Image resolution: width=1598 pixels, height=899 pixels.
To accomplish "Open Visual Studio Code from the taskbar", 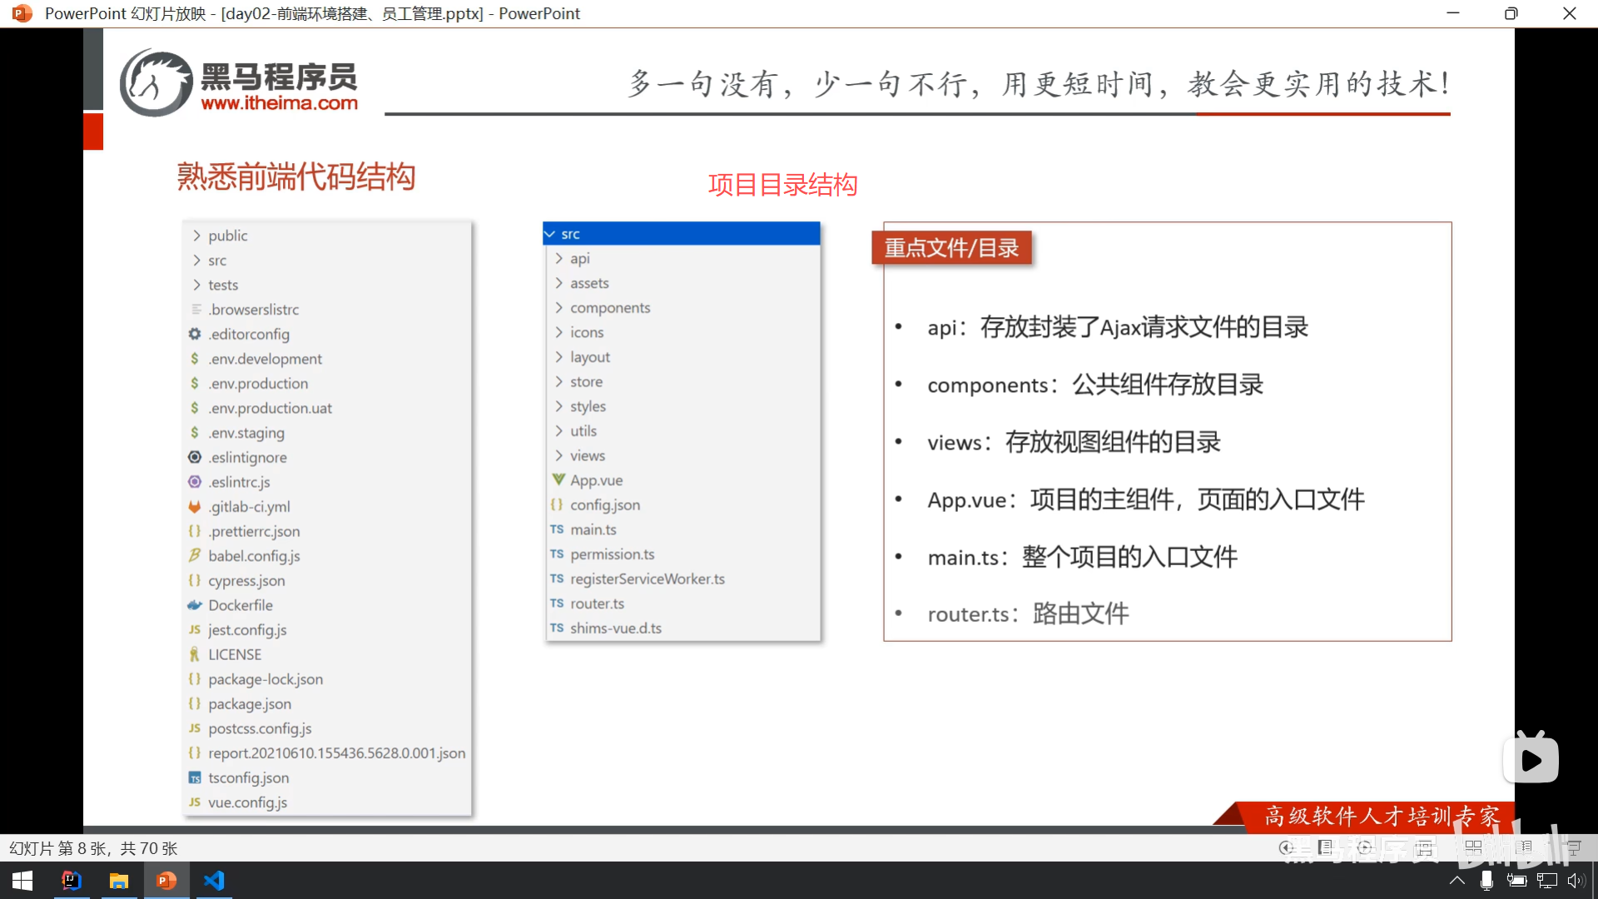I will coord(214,881).
